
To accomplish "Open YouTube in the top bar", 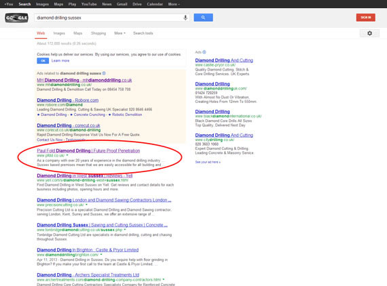I will (x=89, y=4).
